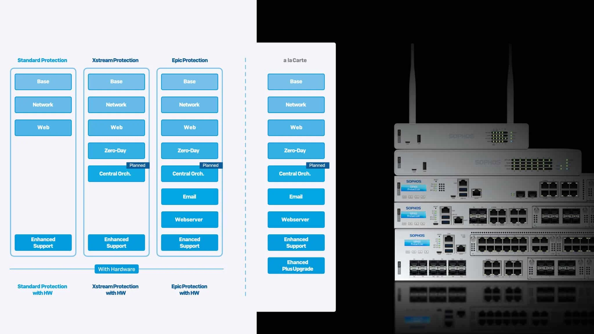Click the Standard Protection Web module
The width and height of the screenshot is (594, 334).
point(43,127)
